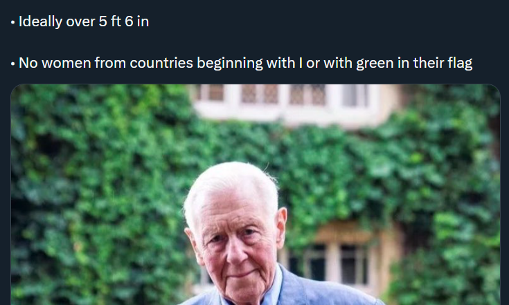509x305 pixels.
Task: Click the "Ideally over 5 ft 6 in" line
Action: point(80,21)
